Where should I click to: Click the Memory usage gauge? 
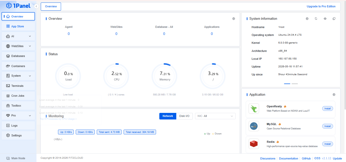[165, 76]
